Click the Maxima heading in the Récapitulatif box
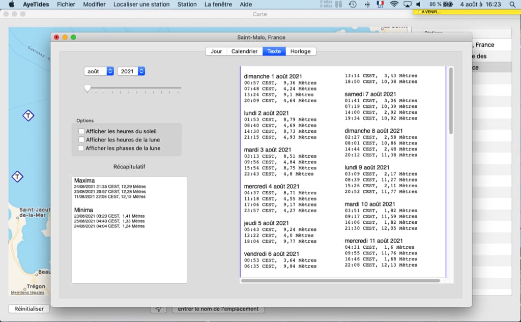Viewport: 521px width, 322px height. [x=84, y=181]
